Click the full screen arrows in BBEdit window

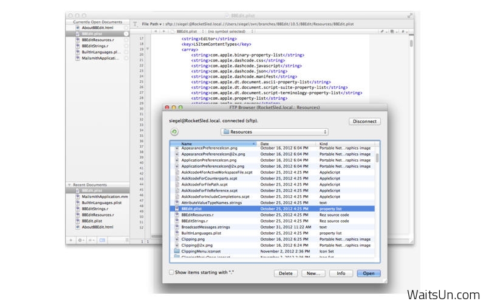pyautogui.click(x=410, y=15)
